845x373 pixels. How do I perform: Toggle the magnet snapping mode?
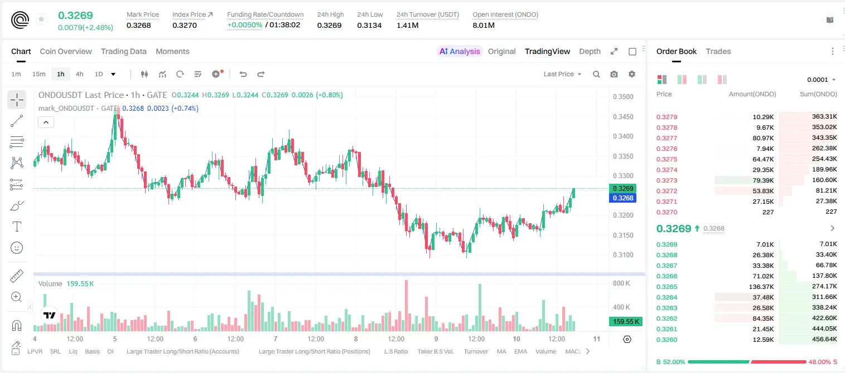tap(17, 326)
